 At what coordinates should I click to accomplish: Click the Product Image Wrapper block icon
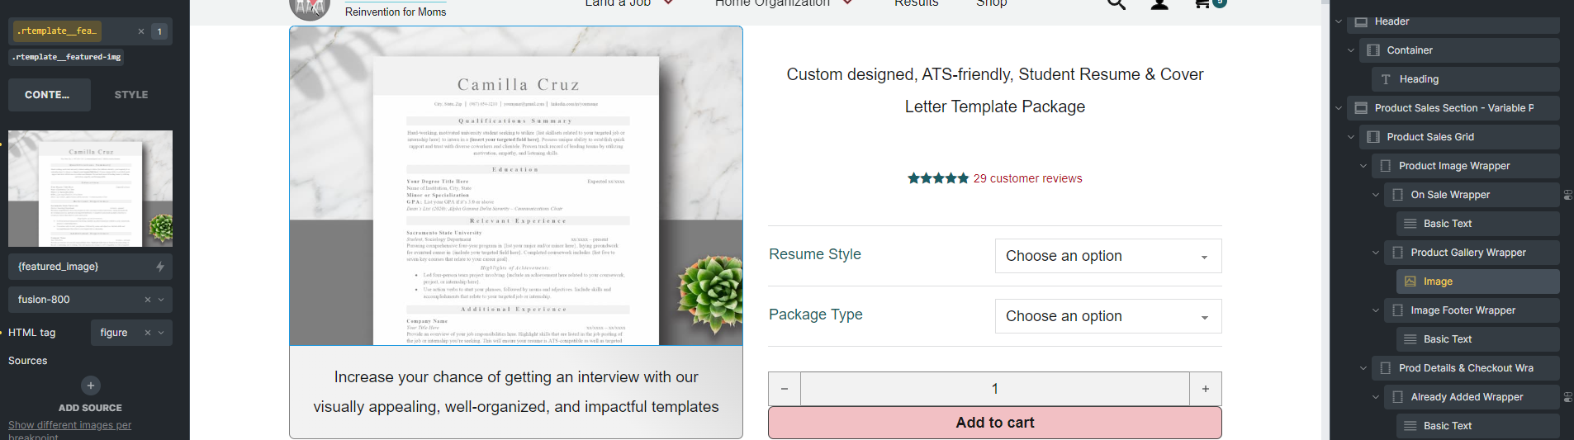click(1386, 166)
